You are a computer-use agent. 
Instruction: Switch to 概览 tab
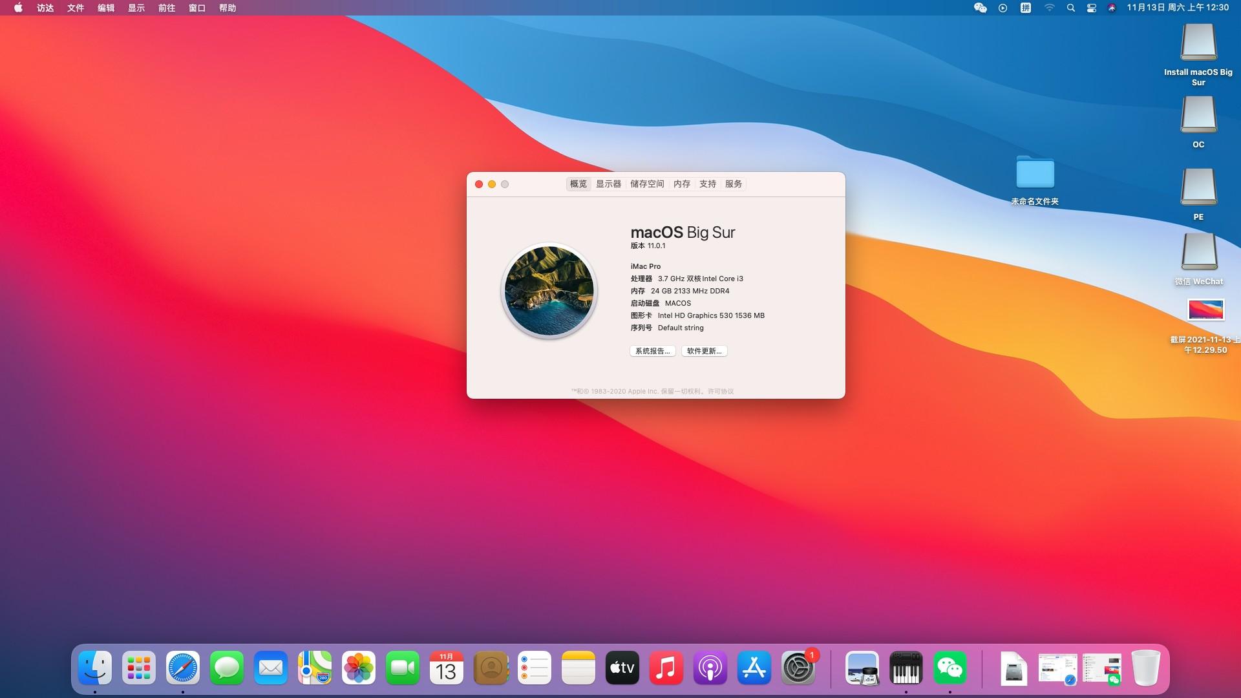(x=578, y=184)
